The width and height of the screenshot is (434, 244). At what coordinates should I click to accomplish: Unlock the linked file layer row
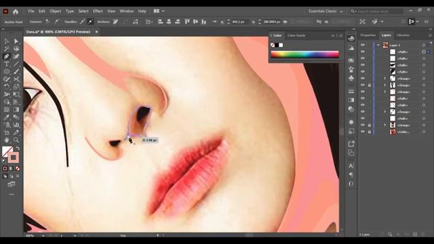click(369, 132)
